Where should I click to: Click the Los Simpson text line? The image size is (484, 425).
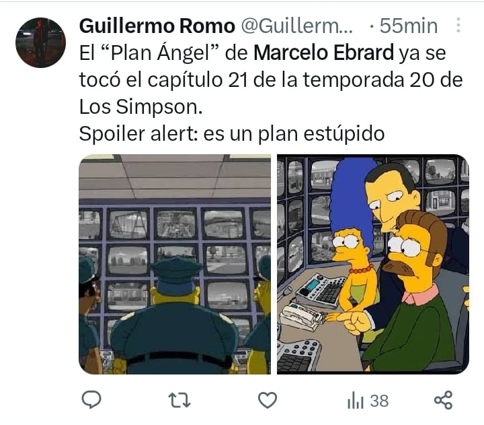coord(140,106)
